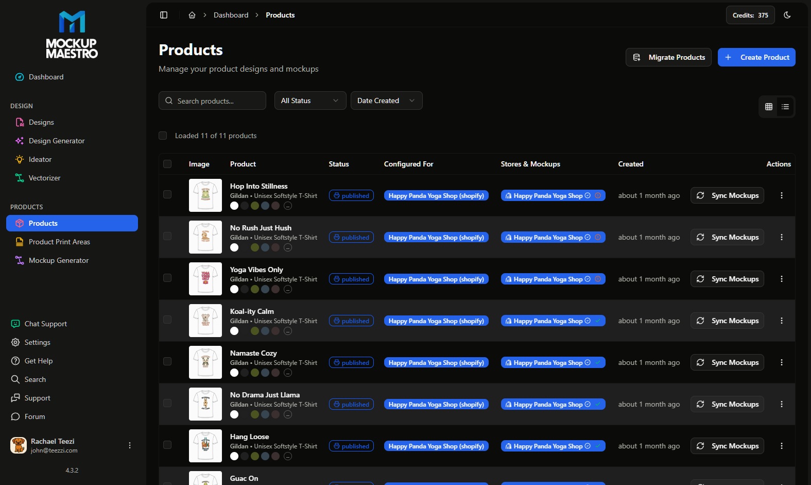
Task: Open the Koal-ity Calm product thumbnail
Action: tap(205, 321)
